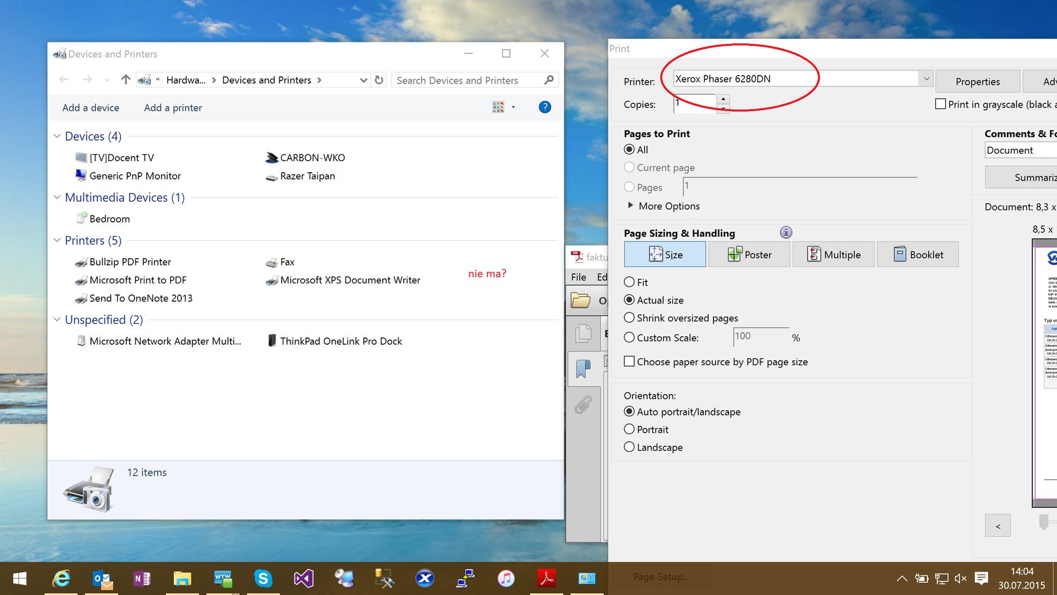Open the address bar history dropdown
This screenshot has height=595, width=1057.
(363, 80)
